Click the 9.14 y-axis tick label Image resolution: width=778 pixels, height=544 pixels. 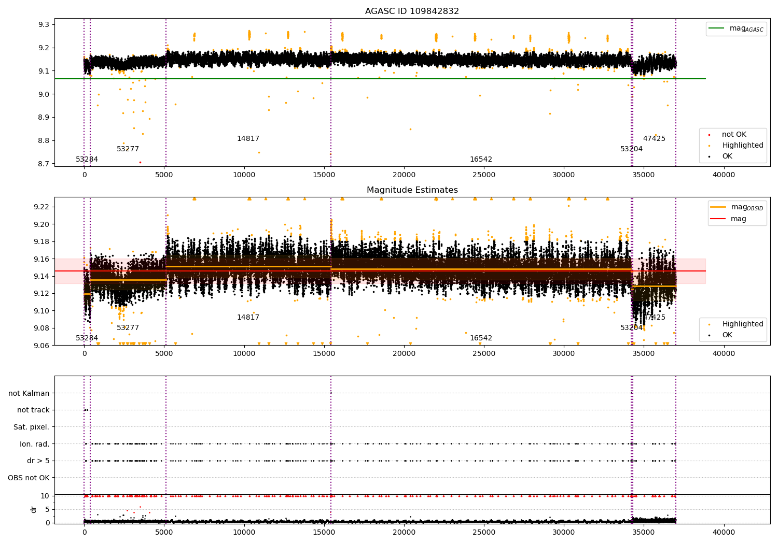click(x=42, y=276)
